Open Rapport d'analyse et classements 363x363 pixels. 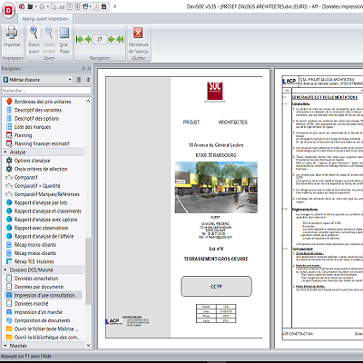[48, 211]
